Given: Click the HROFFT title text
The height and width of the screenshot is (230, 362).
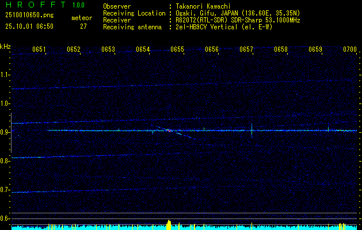Looking at the screenshot, I should tap(36, 5).
